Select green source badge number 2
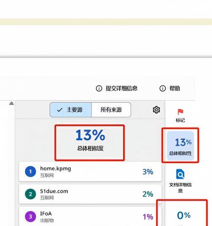 (31, 194)
